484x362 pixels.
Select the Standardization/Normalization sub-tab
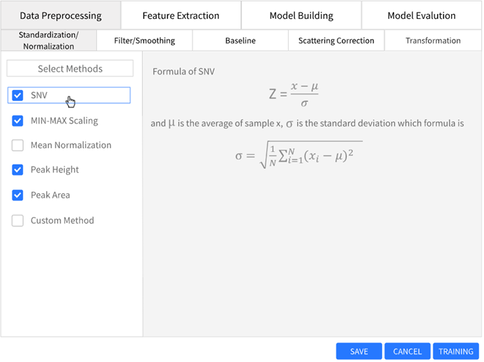[x=49, y=40]
